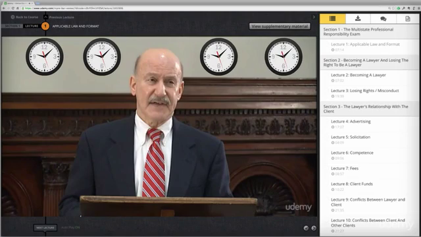Open Lecture 5: Solicitation
Screen dimensions: 421x237
tap(369, 140)
